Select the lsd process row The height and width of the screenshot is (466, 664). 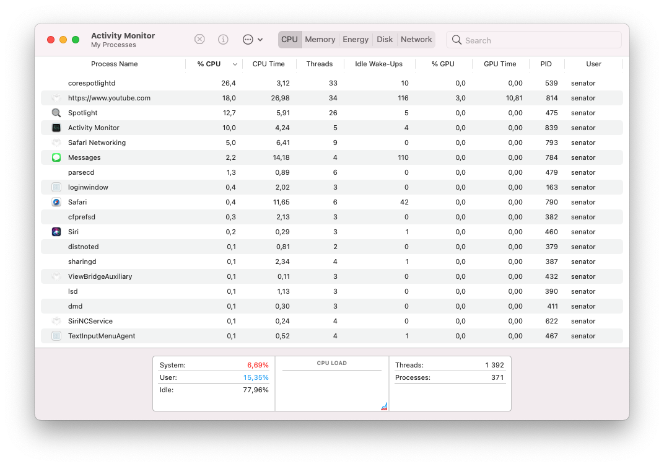point(332,291)
